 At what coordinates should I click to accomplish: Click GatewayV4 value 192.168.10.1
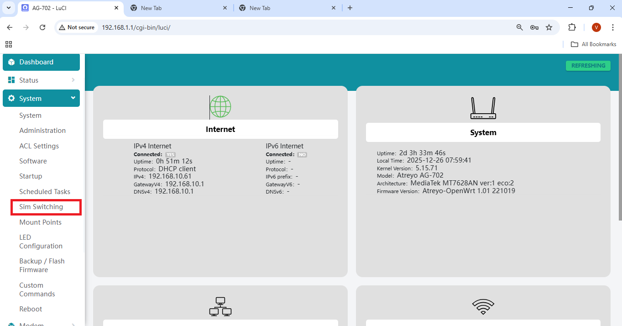184,184
